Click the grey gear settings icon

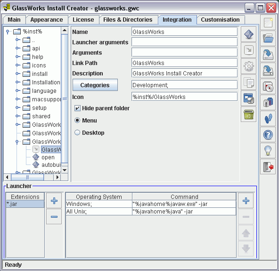(248, 66)
